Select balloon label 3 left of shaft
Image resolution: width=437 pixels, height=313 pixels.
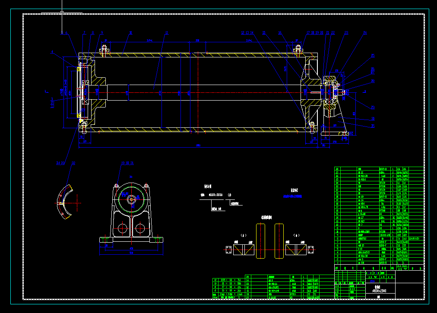(x=52, y=99)
